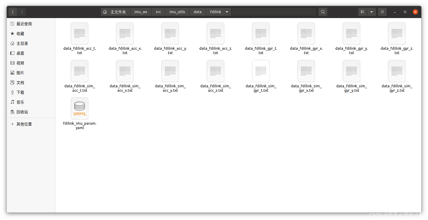
Task: Open 视频 videos in sidebar
Action: click(x=31, y=63)
